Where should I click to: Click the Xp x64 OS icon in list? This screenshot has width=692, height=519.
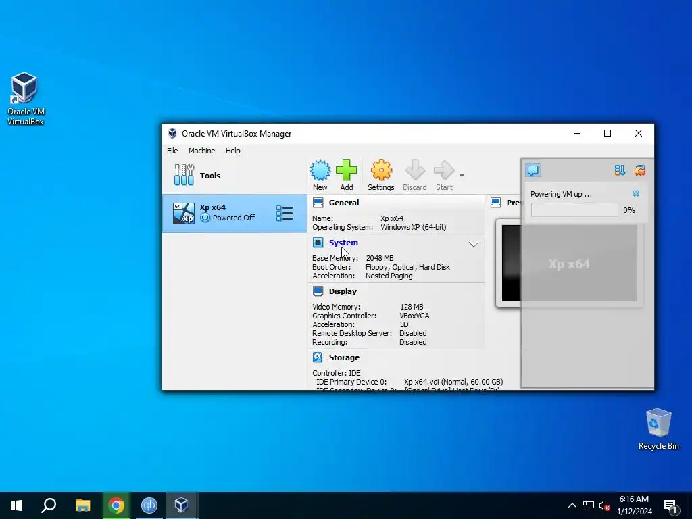[184, 213]
